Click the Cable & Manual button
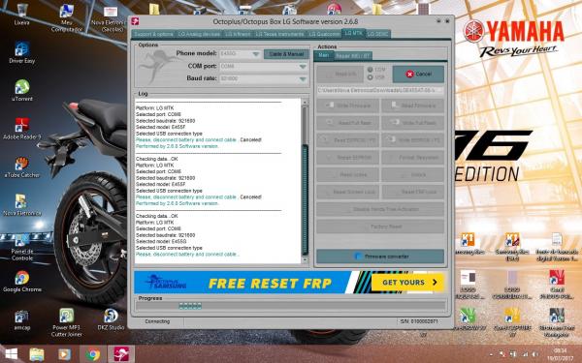This screenshot has height=363, width=582. 286,54
